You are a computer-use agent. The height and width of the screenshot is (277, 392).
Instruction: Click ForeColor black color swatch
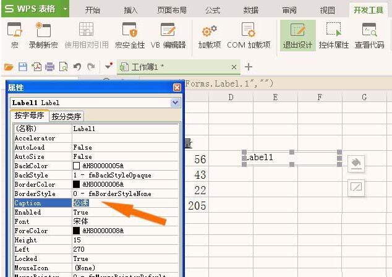[76, 231]
